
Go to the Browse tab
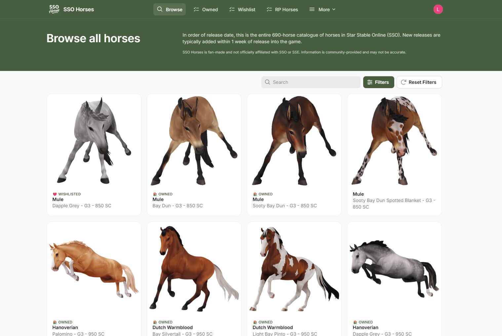click(x=170, y=10)
